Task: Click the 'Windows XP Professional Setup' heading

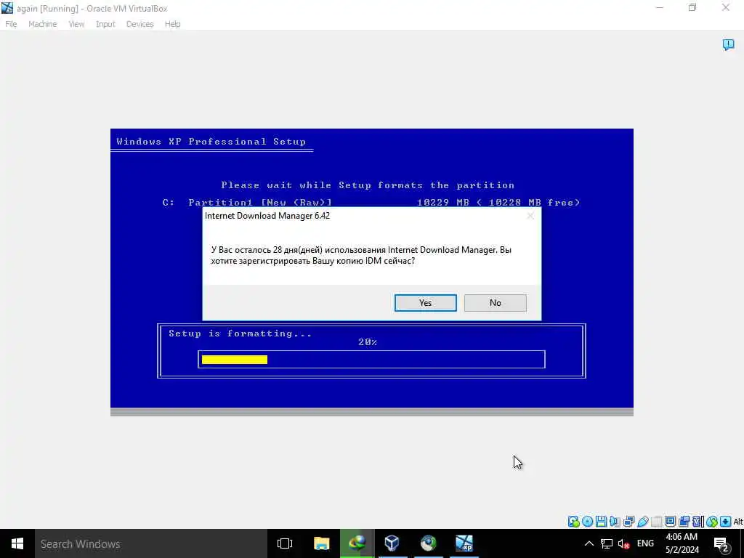Action: tap(211, 142)
